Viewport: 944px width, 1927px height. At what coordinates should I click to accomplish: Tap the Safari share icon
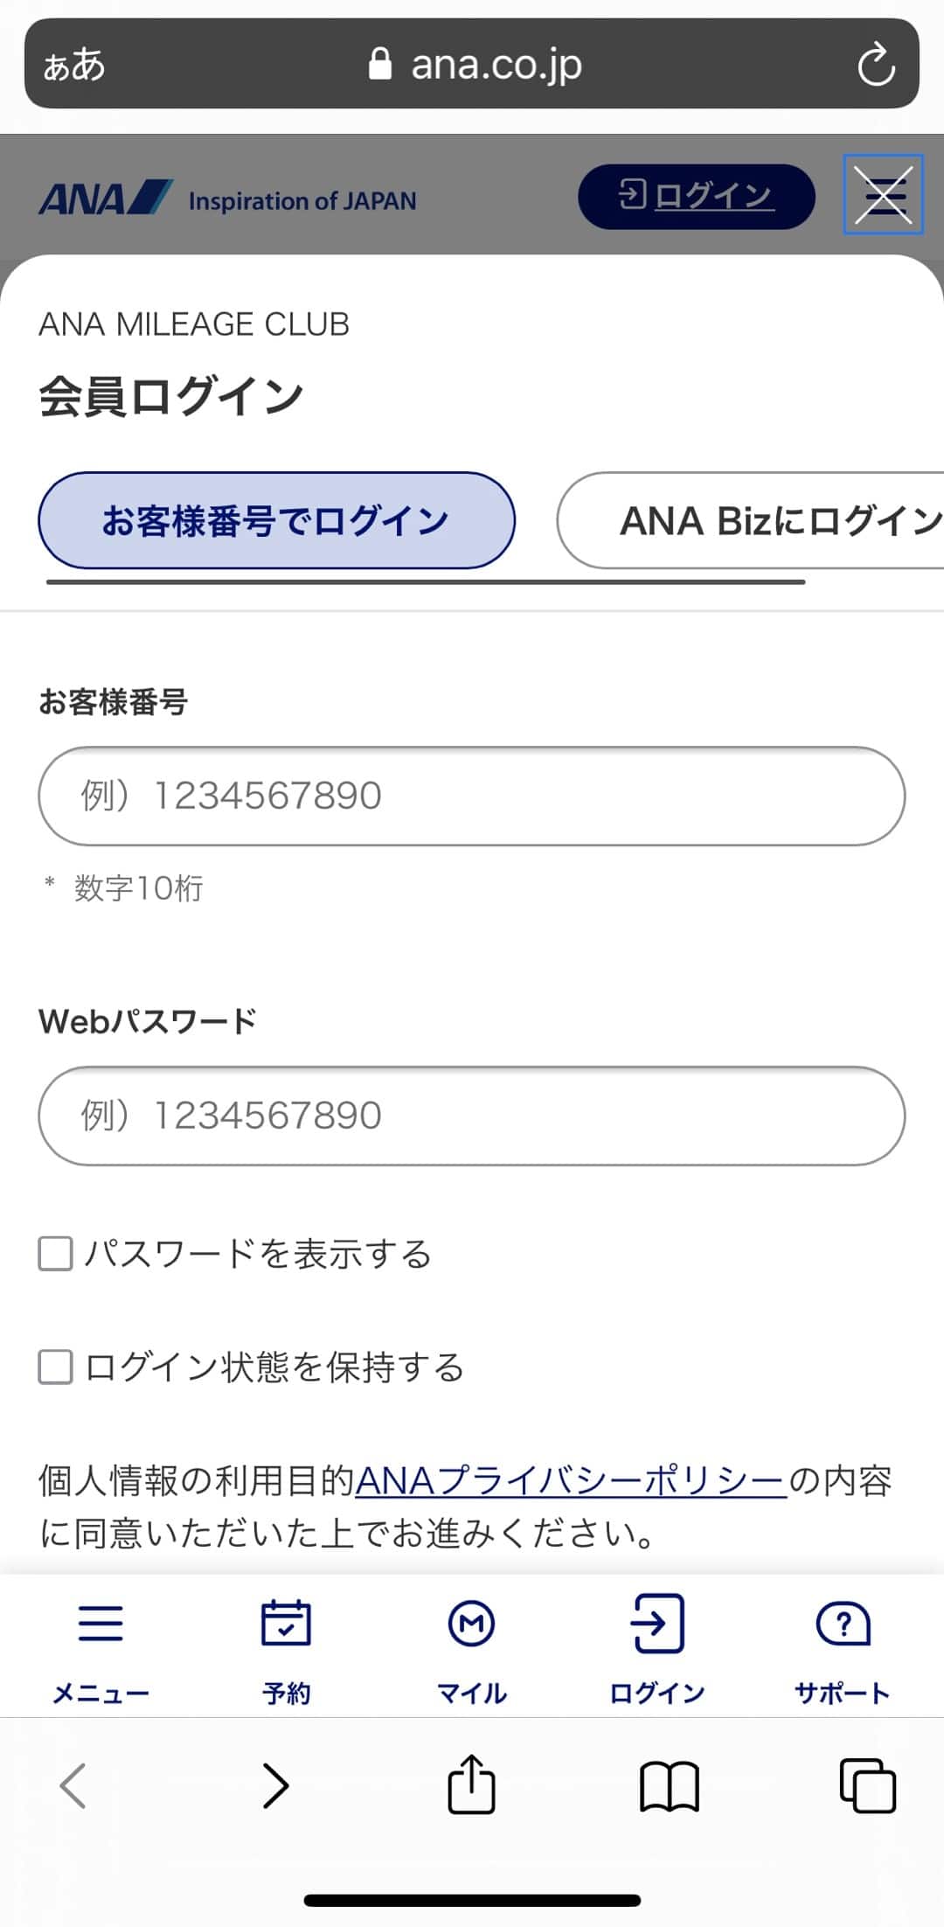471,1785
